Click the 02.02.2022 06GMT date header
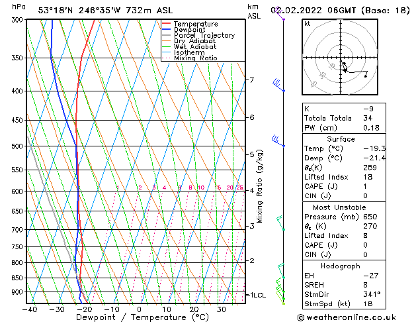416x322 pixels. tap(313, 11)
